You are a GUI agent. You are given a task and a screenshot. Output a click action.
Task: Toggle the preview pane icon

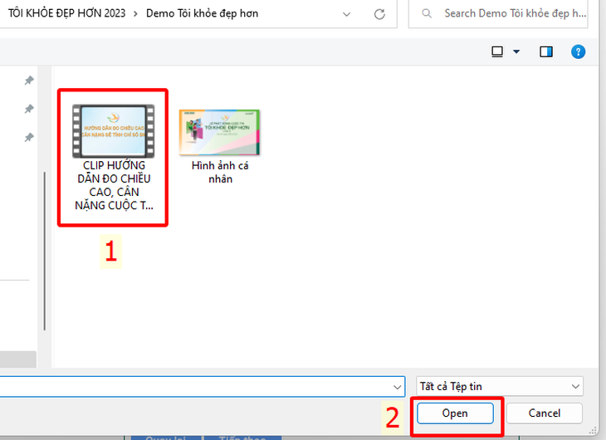546,51
